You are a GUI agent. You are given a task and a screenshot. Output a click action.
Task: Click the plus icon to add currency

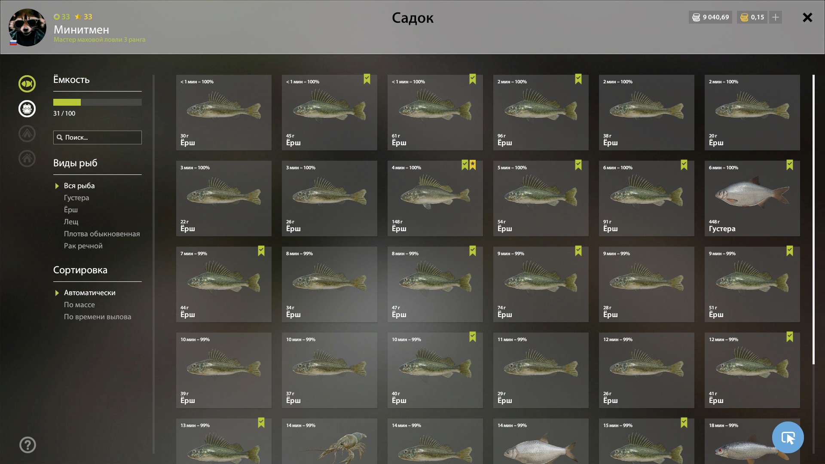tap(775, 17)
